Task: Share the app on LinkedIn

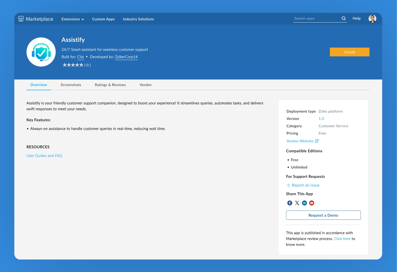Action: tap(305, 203)
